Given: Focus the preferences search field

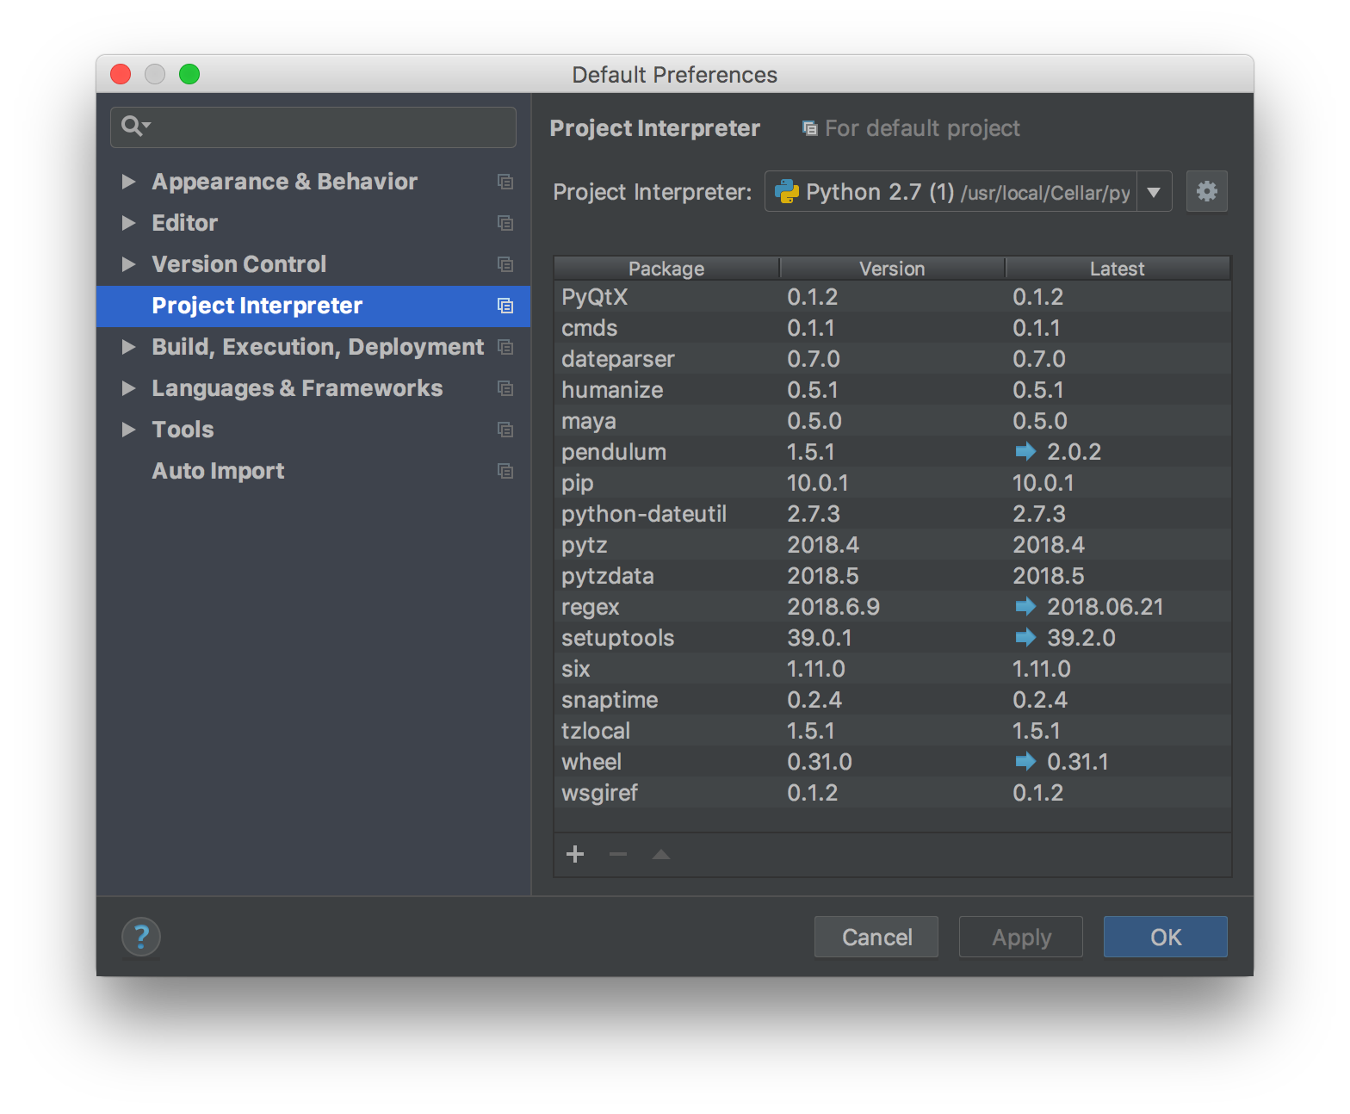Looking at the screenshot, I should coord(327,127).
